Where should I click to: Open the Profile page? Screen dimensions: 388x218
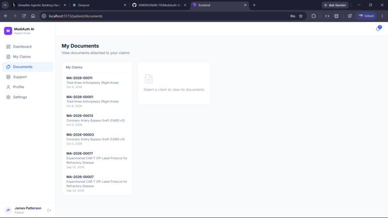[x=27, y=87]
